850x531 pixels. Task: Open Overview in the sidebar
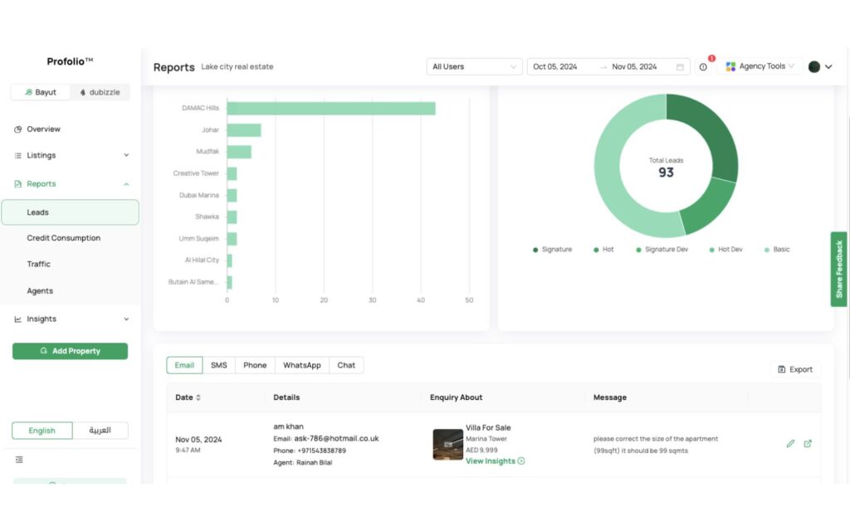[x=43, y=129]
